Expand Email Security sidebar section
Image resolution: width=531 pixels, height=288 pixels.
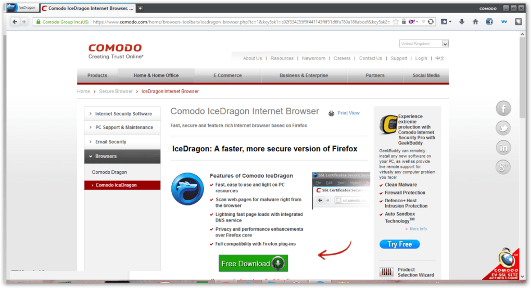click(x=122, y=142)
